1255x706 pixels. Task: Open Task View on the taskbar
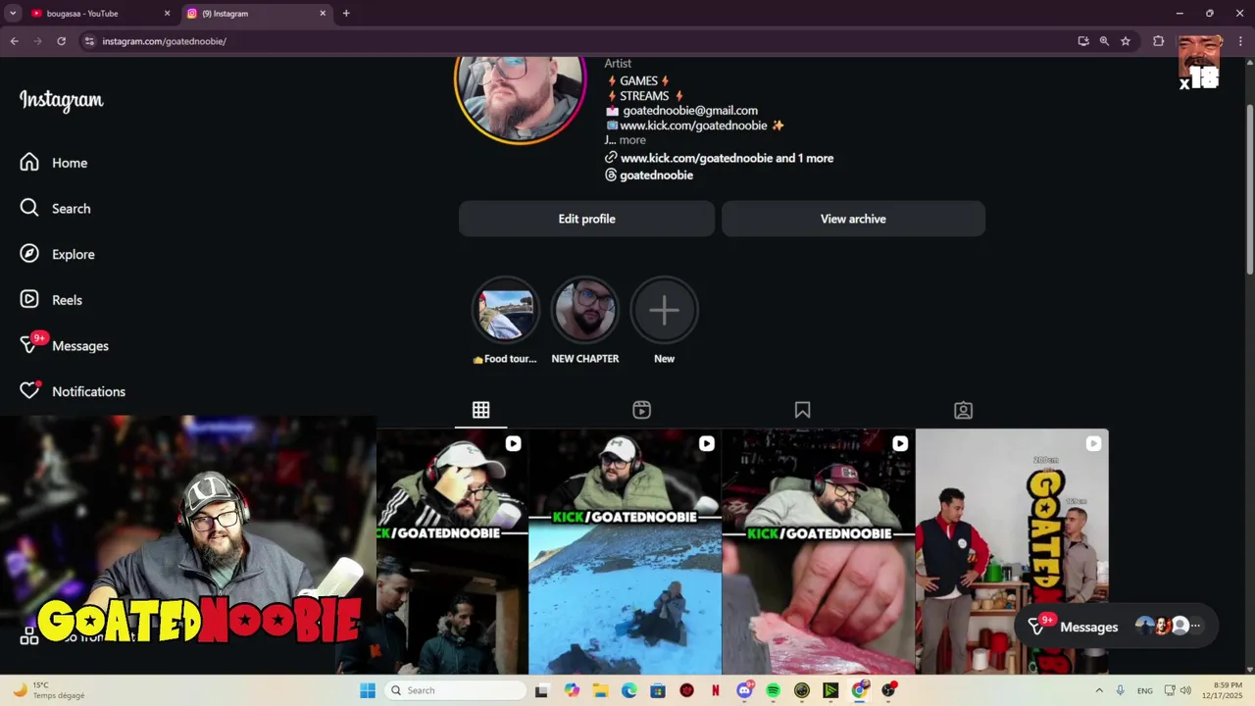pyautogui.click(x=541, y=690)
